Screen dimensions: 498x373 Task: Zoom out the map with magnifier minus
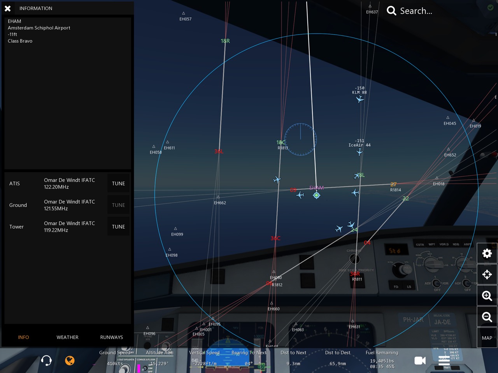tap(487, 317)
